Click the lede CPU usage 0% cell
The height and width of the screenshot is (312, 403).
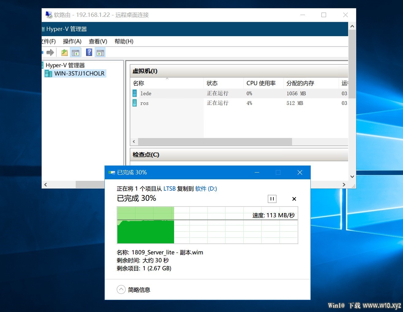click(x=249, y=93)
